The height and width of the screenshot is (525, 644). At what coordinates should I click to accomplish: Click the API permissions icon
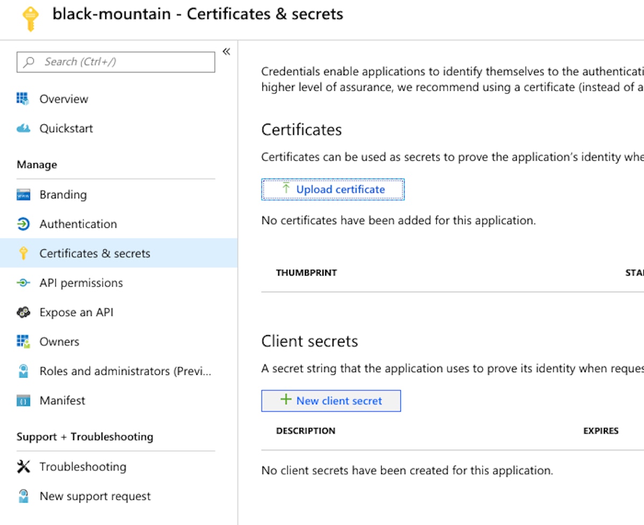pos(23,283)
